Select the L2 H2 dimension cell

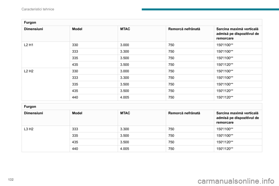click(29, 71)
